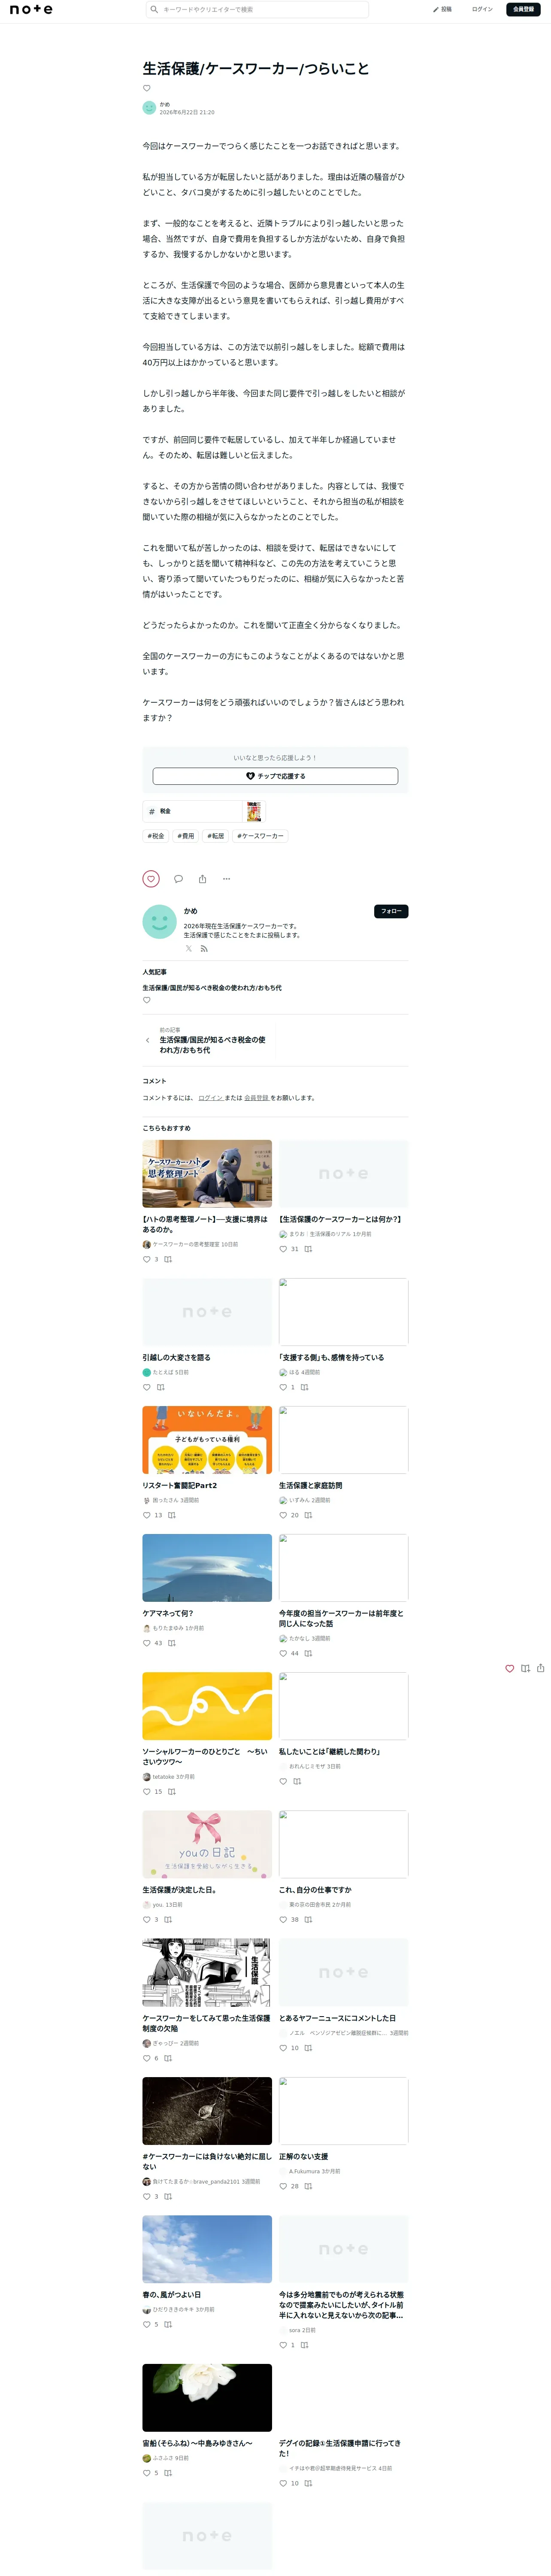Image resolution: width=551 pixels, height=2576 pixels.
Task: Select the #費用 tag chip
Action: pos(186,836)
